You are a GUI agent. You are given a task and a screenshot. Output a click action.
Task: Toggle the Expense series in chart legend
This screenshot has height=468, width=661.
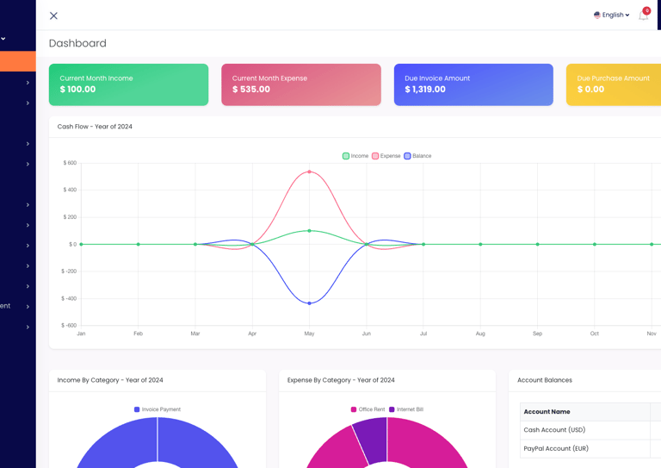coord(386,156)
